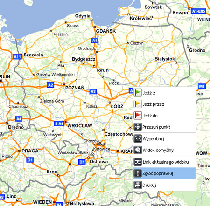Click the Wycentruj centering icon
Image resolution: width=210 pixels, height=206 pixels.
coord(138,138)
